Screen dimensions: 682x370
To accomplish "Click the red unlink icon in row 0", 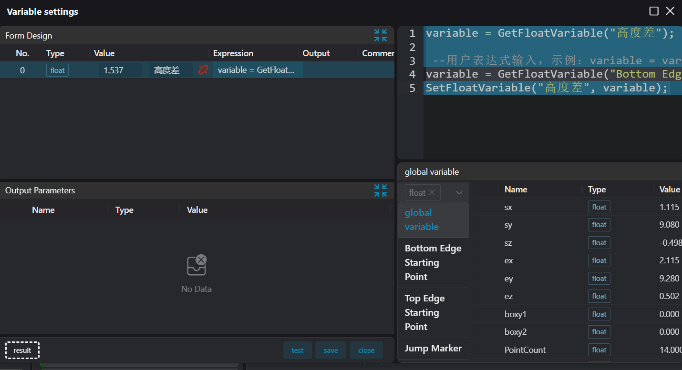I will tap(203, 70).
